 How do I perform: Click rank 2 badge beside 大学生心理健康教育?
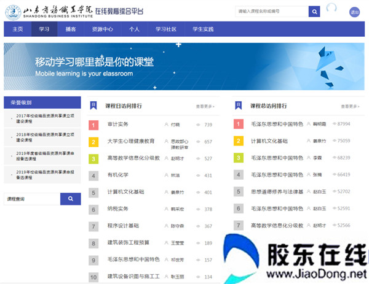click(93, 142)
